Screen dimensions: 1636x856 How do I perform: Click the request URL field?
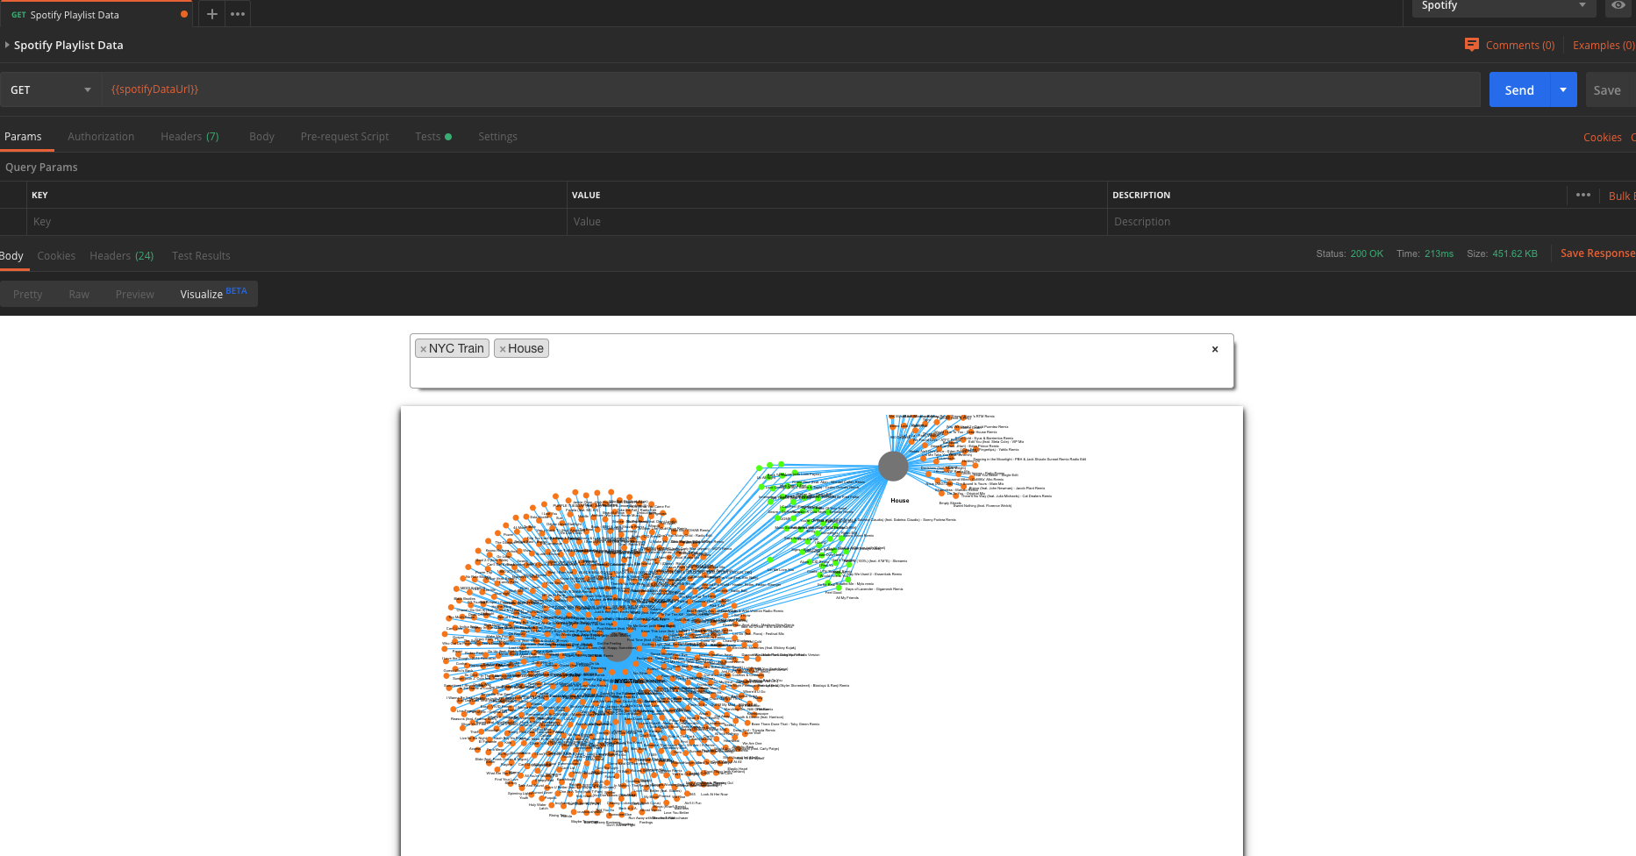point(791,89)
